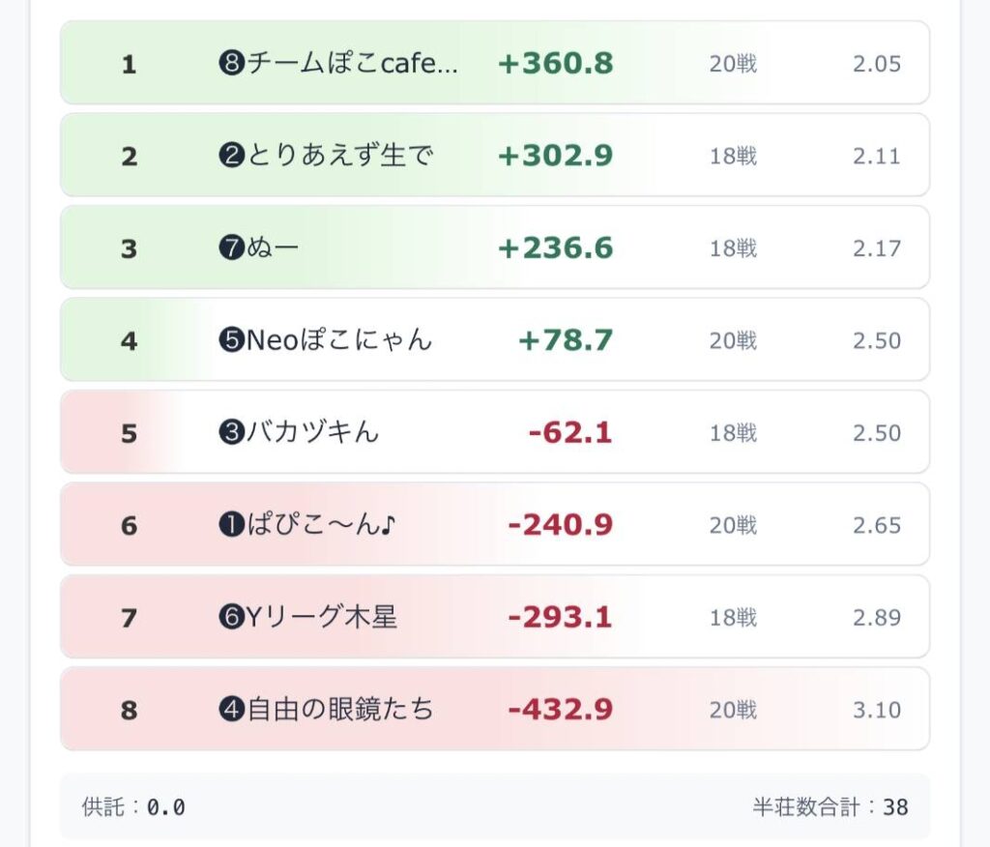
Task: Click the 3.10 average rank value
Action: (876, 710)
